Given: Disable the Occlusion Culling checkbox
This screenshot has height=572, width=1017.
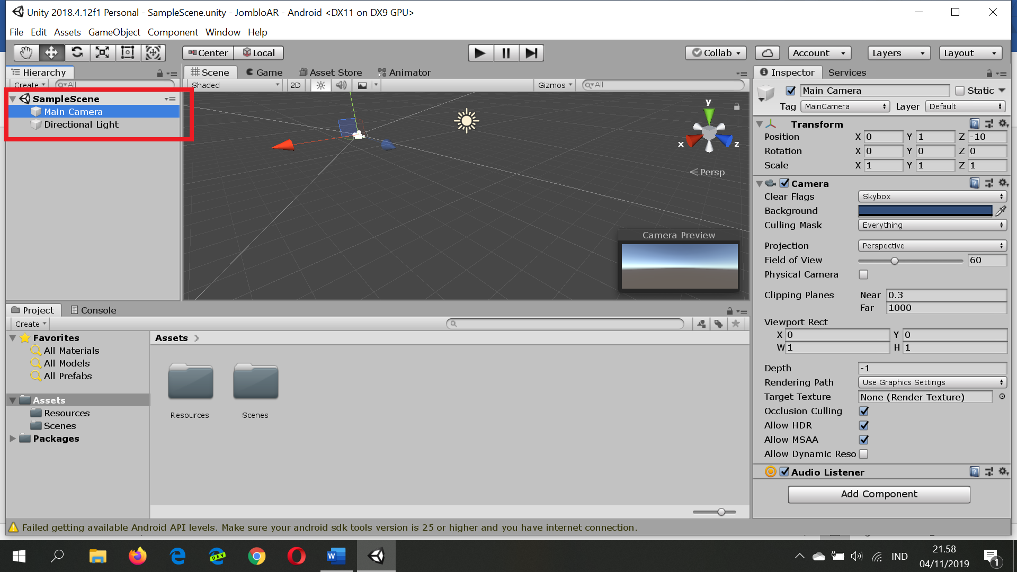Looking at the screenshot, I should pos(863,411).
